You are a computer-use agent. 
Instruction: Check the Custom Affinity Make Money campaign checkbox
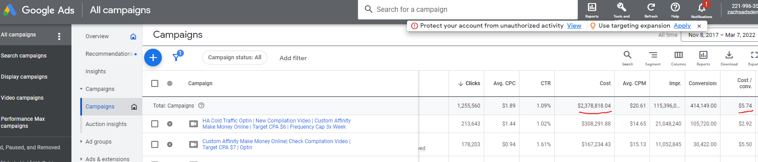pyautogui.click(x=155, y=144)
